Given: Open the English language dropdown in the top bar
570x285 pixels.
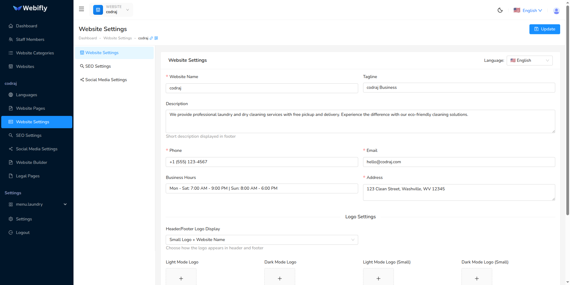Looking at the screenshot, I should coord(528,10).
